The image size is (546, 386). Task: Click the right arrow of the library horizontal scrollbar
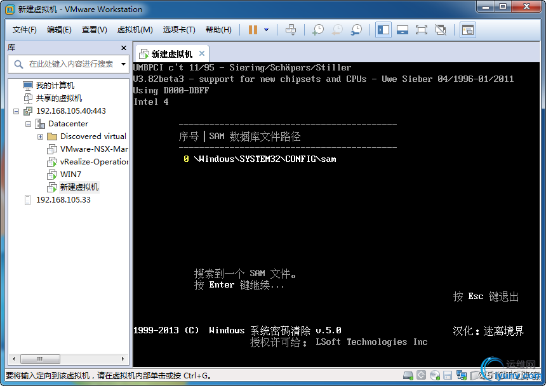click(x=123, y=359)
